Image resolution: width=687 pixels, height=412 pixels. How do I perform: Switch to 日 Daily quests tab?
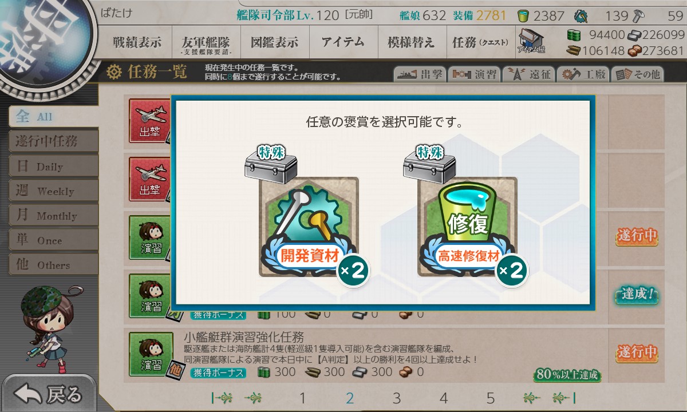coord(53,167)
